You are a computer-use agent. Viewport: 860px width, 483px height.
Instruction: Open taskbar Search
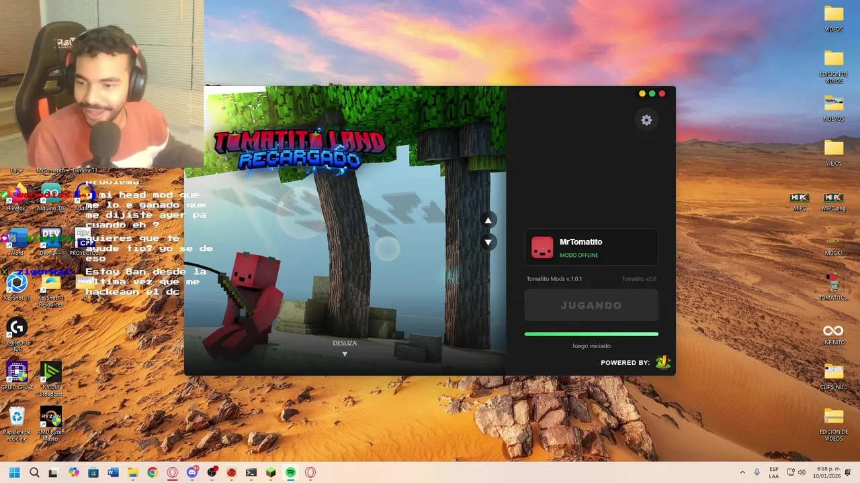coord(34,472)
